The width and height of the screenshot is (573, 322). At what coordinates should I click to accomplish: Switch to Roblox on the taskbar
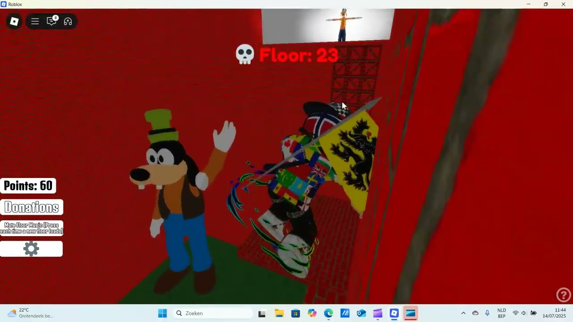click(x=394, y=314)
